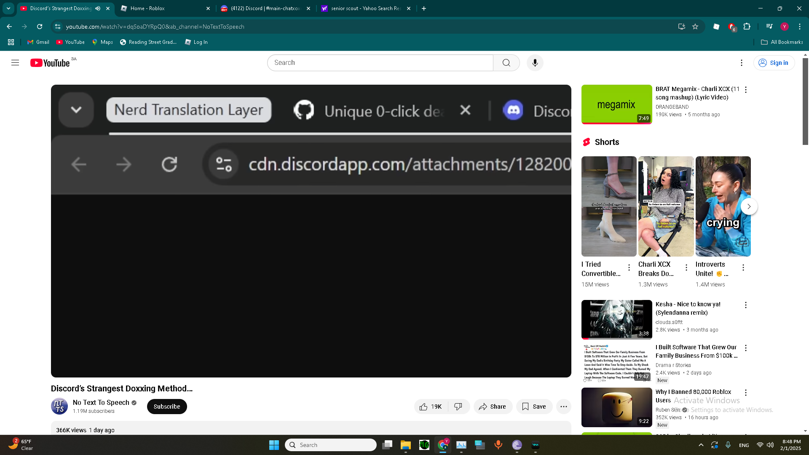Like the video with thumbs up

pos(431,407)
